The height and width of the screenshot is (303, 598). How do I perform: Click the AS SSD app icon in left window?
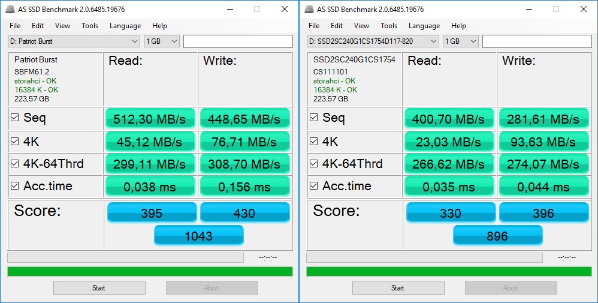click(10, 10)
